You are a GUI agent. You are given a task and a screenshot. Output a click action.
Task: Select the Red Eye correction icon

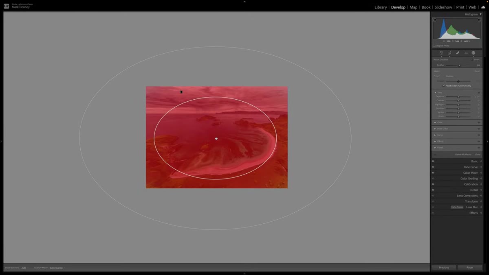466,53
